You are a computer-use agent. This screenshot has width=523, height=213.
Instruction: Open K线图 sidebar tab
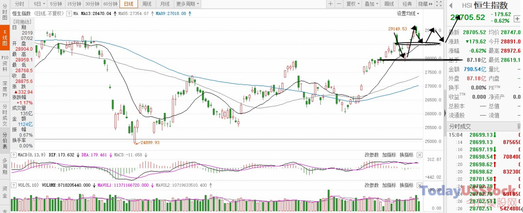[x=5, y=38]
